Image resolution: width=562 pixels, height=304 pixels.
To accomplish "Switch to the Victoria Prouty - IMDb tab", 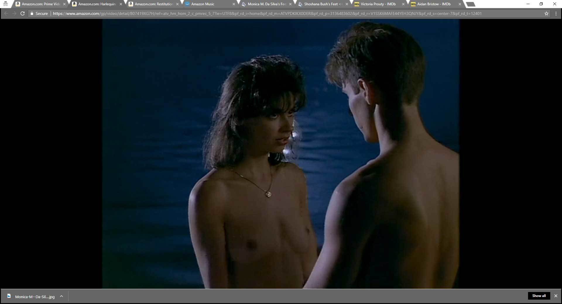I will (x=378, y=4).
